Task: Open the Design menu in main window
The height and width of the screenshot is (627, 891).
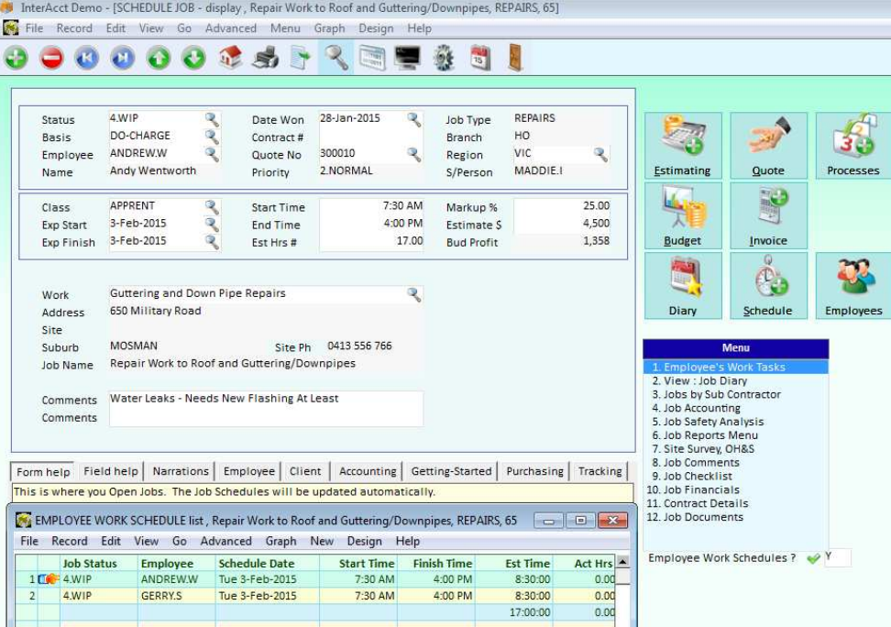Action: 376,27
